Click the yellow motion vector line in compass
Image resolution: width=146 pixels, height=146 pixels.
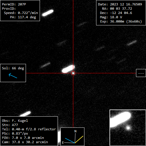point(79,139)
